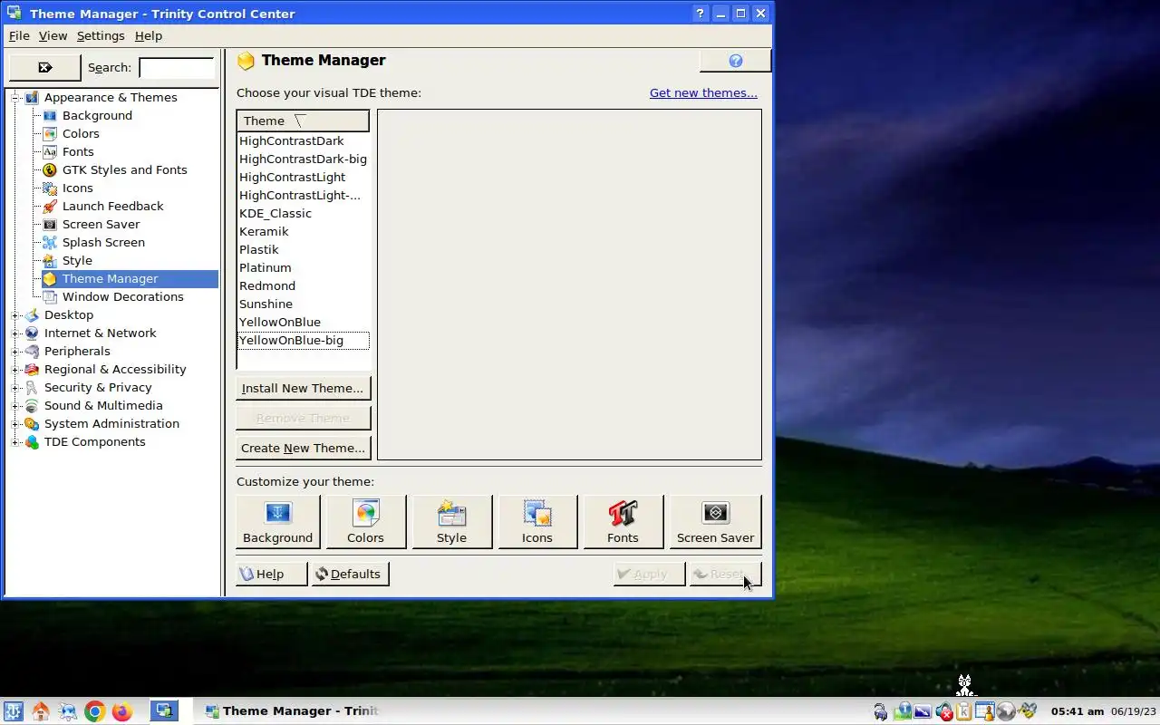This screenshot has width=1160, height=725.
Task: Click the Create New Theme button
Action: point(303,448)
